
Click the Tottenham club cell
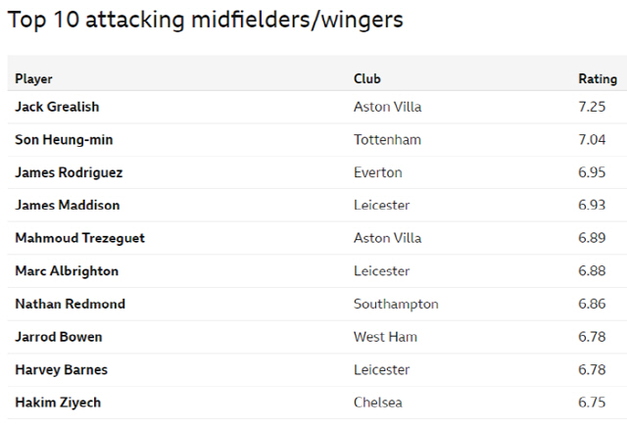coord(387,140)
